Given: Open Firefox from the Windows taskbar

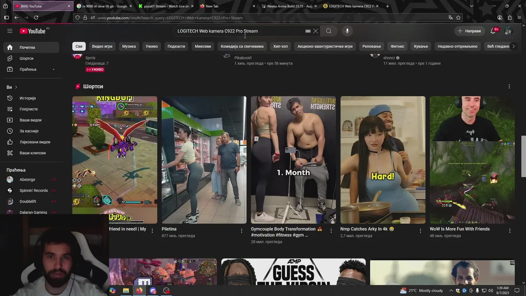Looking at the screenshot, I should pos(139,290).
